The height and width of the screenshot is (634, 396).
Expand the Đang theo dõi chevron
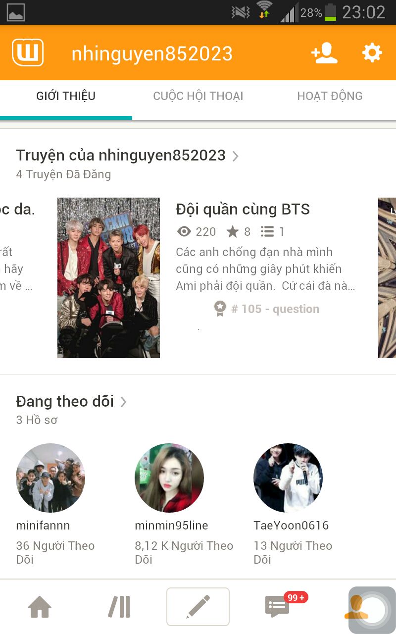(x=124, y=402)
